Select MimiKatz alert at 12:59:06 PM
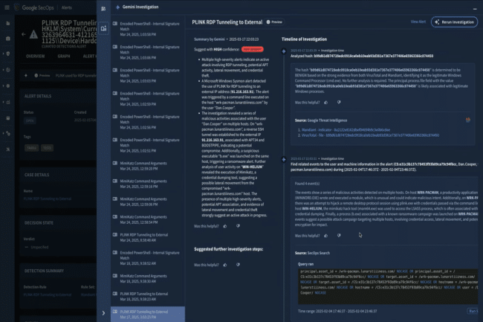 148,202
